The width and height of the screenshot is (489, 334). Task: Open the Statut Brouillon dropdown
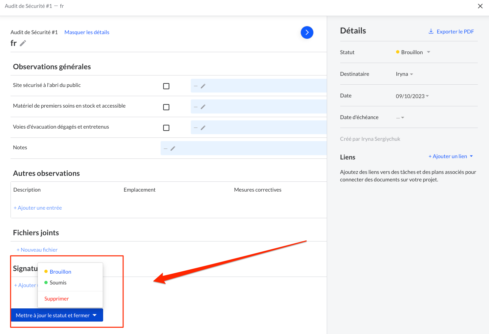pos(413,52)
